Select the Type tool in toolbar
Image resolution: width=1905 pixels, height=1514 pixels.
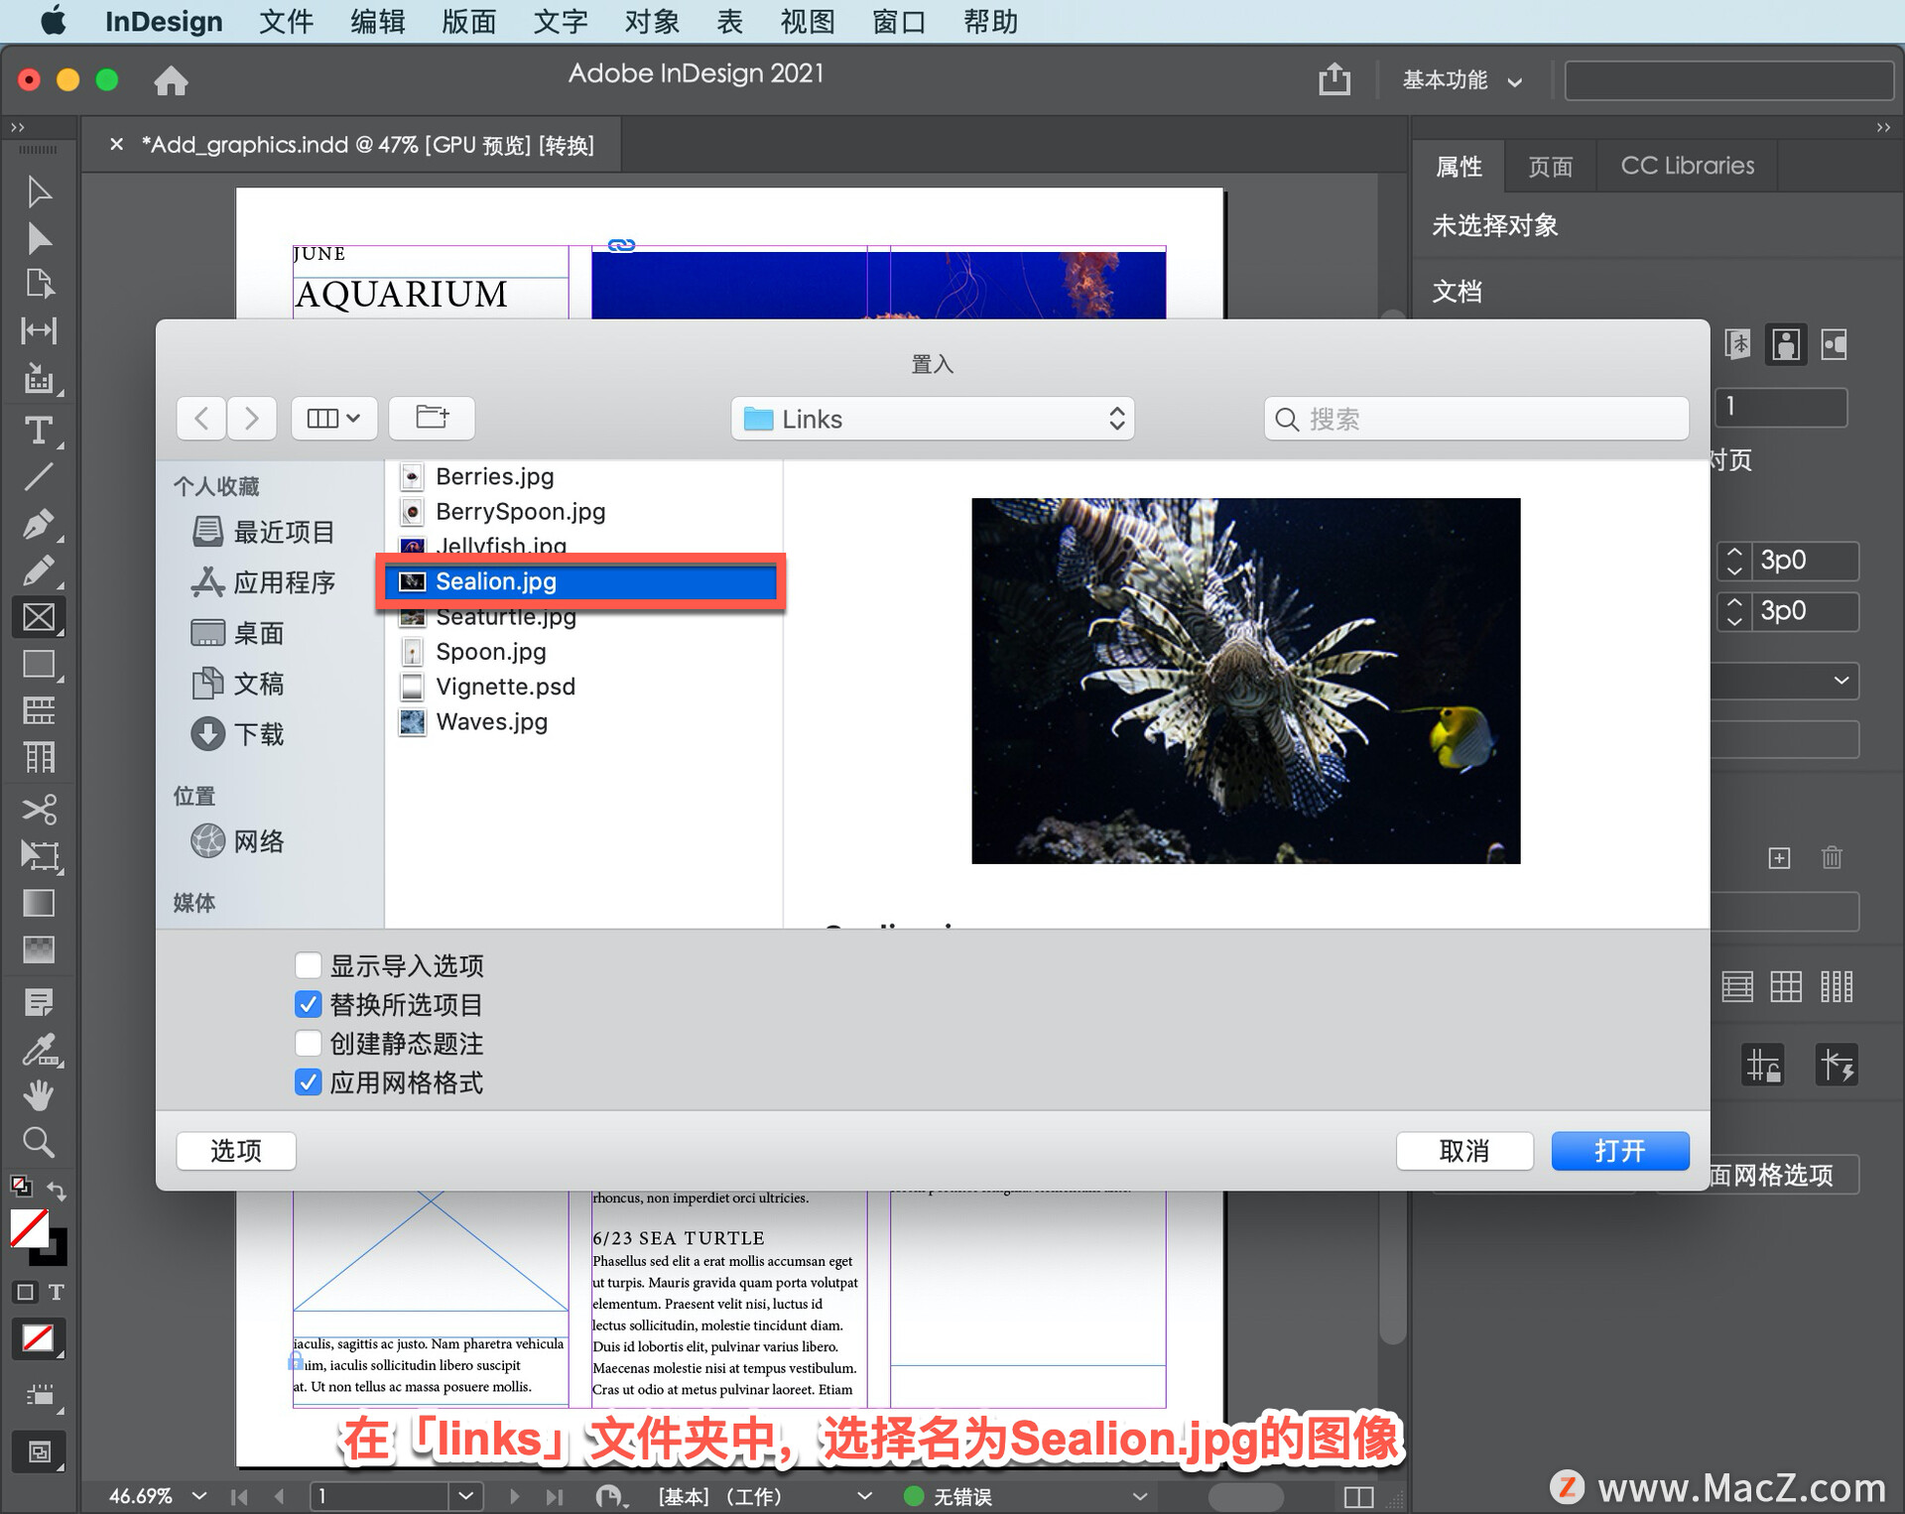click(39, 431)
